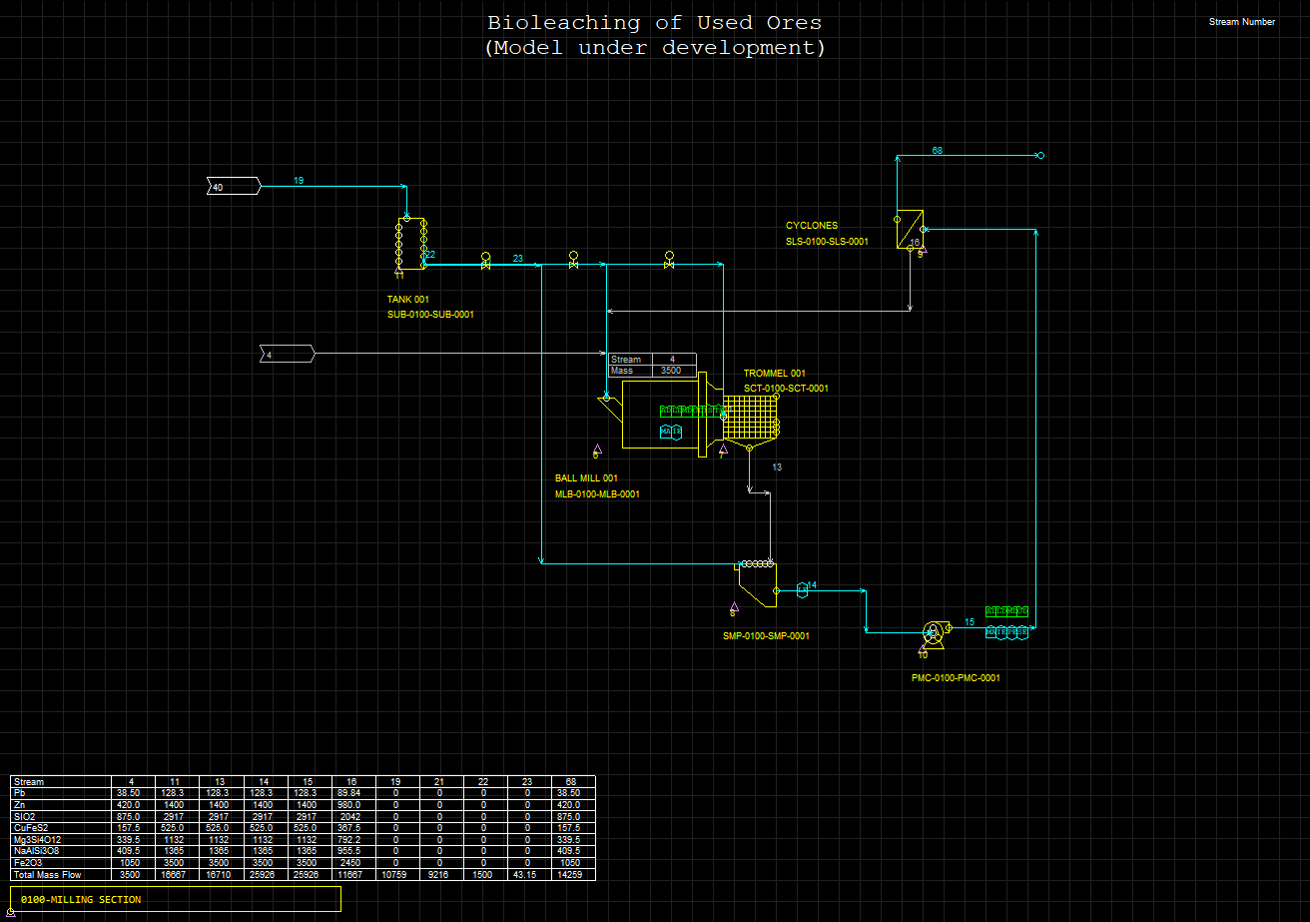This screenshot has width=1310, height=922.
Task: Click the table cell showing 792.2
Action: [351, 839]
